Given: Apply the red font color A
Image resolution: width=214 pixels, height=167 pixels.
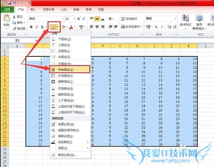Looking at the screenshot, I should click(71, 27).
